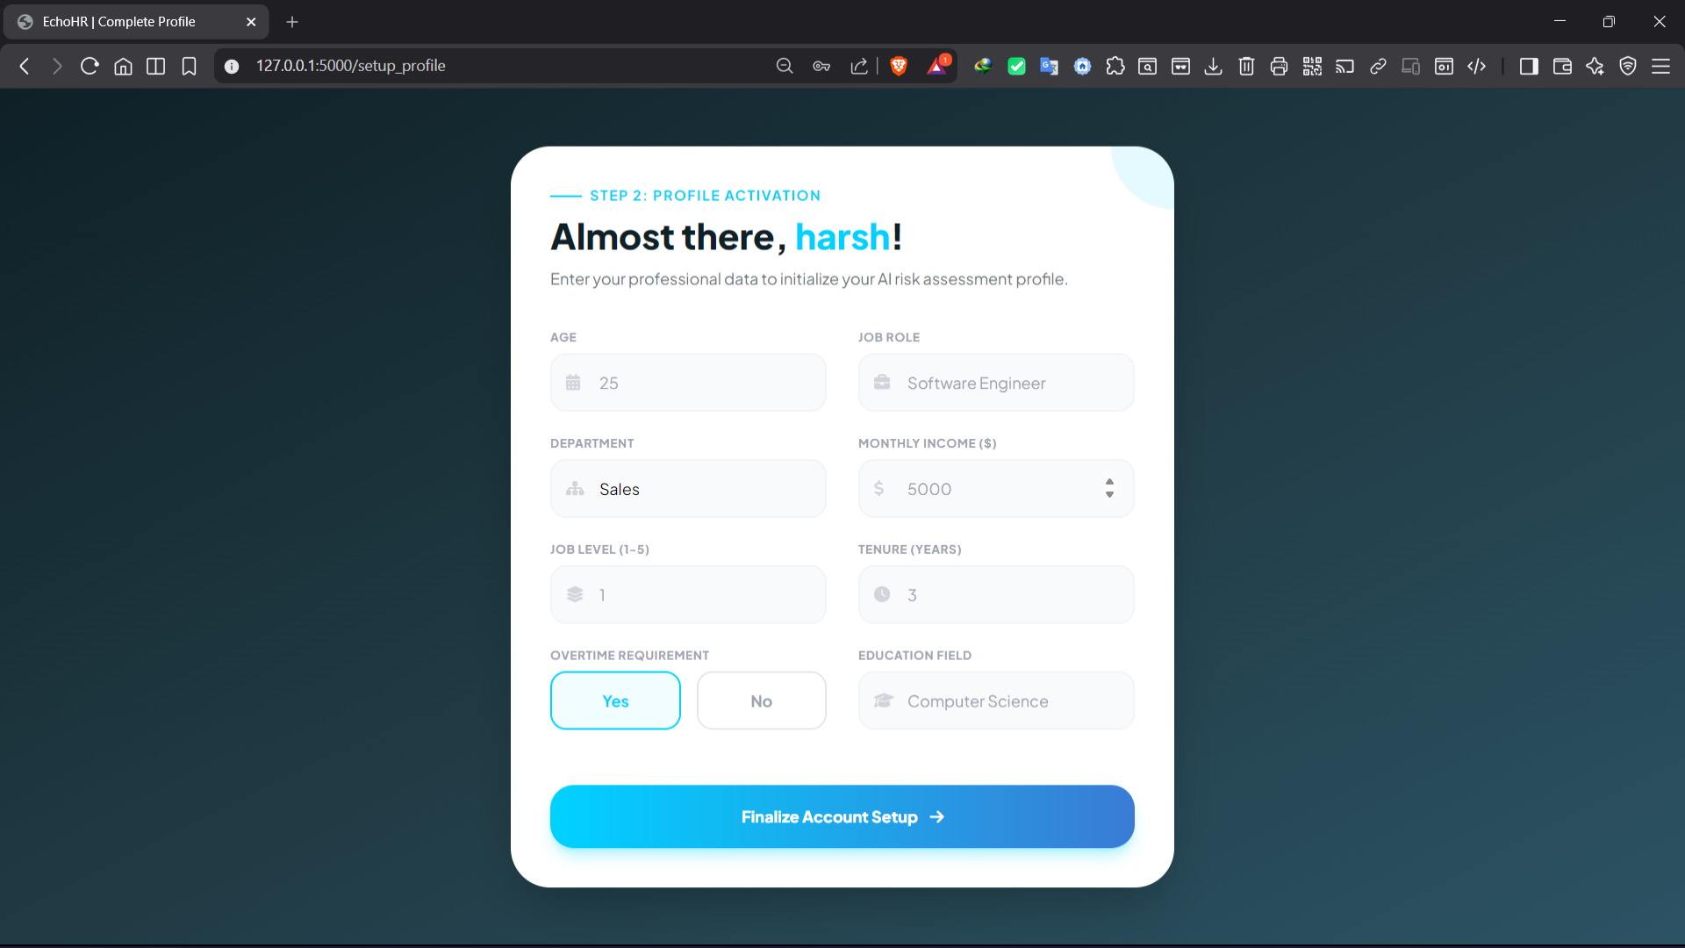Cast this tab to a device
Screen dimensions: 1685x948
(x=1344, y=66)
